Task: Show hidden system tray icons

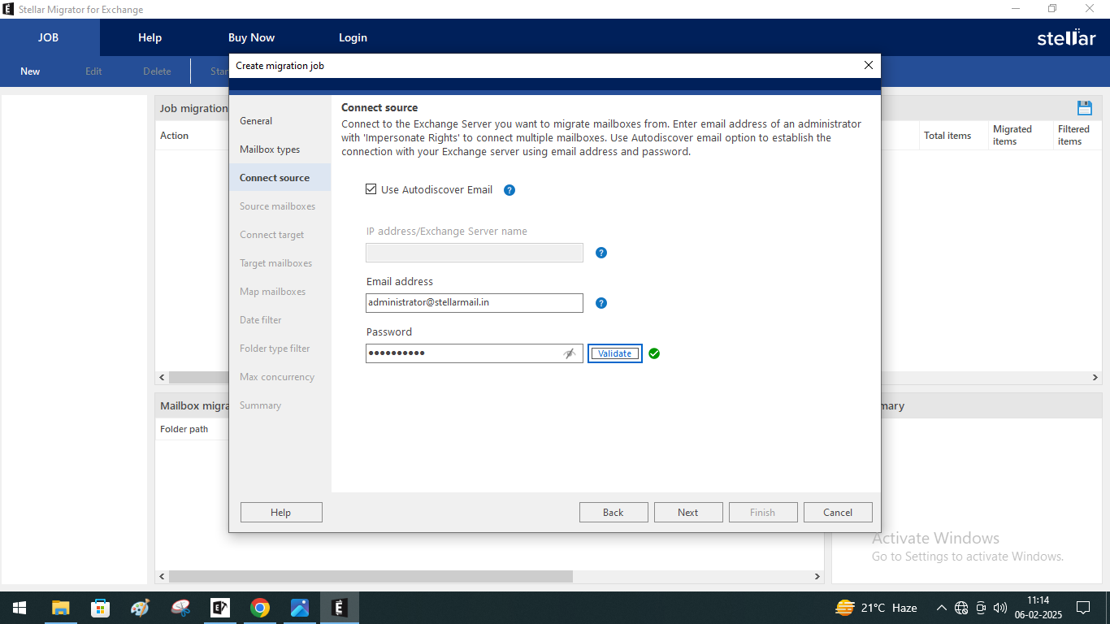Action: tap(942, 608)
